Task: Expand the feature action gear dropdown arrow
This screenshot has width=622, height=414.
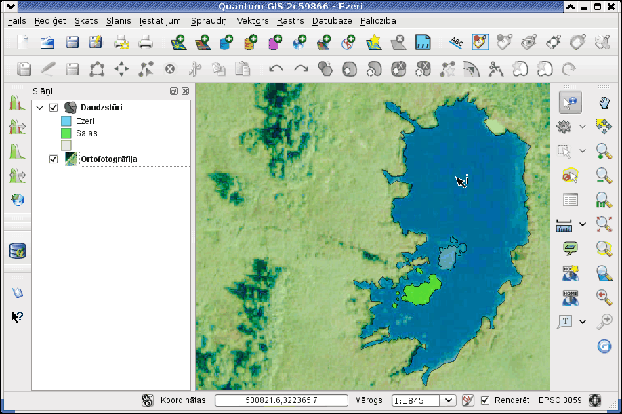Action: (x=582, y=127)
